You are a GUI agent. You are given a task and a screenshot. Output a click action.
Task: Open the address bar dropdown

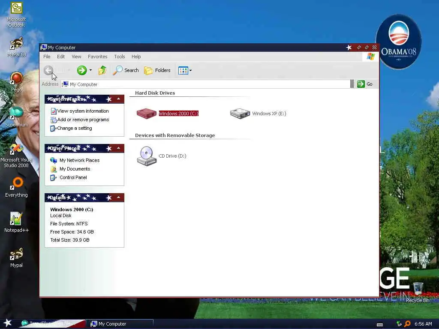coord(352,84)
